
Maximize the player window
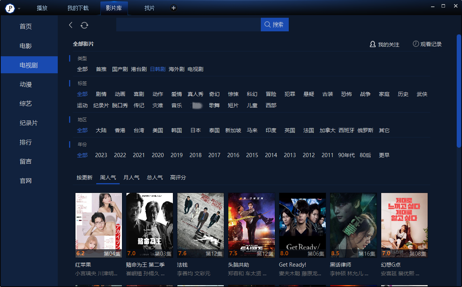443,6
